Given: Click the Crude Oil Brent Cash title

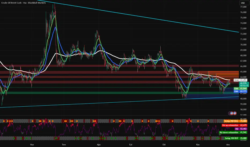Looking at the screenshot, I should coord(23,3).
